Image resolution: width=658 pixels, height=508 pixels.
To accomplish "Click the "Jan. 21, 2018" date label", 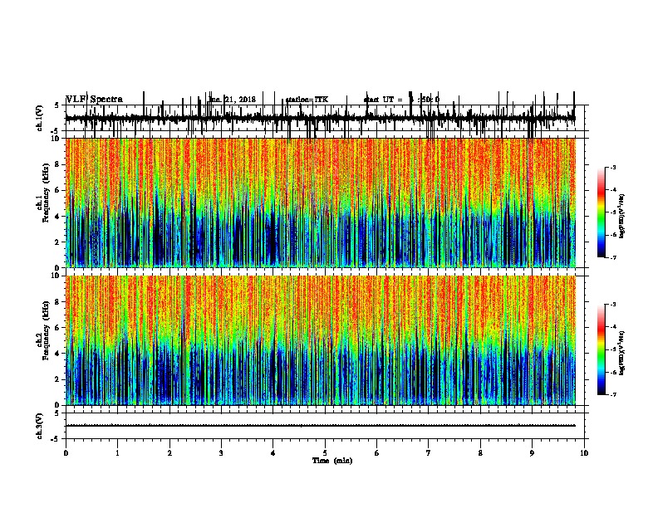I will click(x=232, y=100).
